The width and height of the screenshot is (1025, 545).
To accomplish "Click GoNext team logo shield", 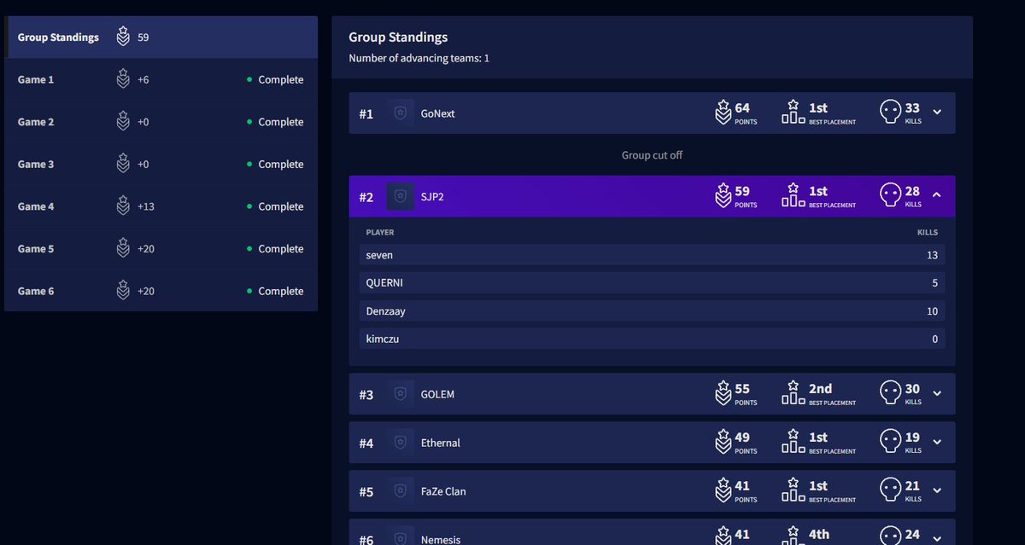I will pos(401,113).
